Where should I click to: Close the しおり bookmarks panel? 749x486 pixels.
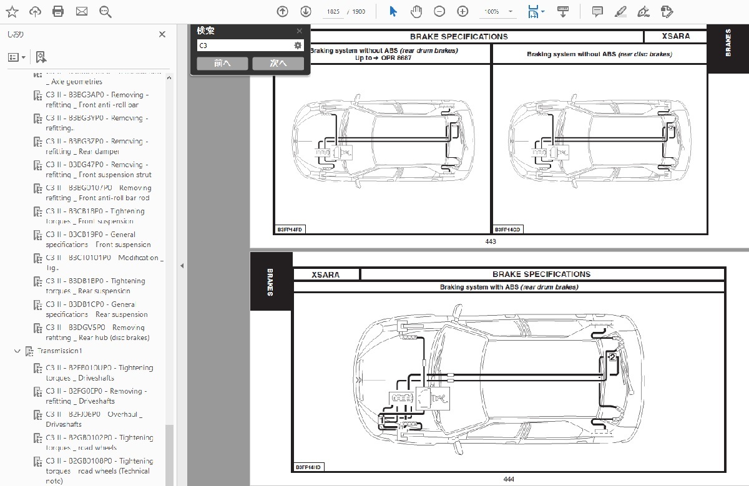(x=162, y=35)
